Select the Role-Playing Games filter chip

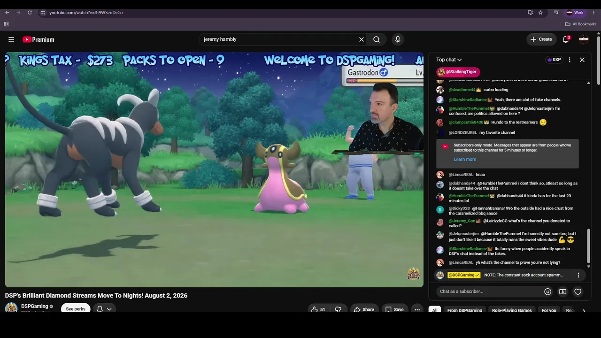coord(512,310)
